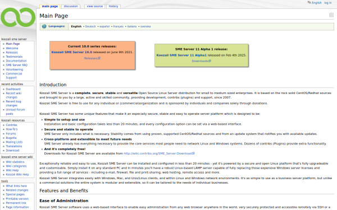Click the translate icon beside English
Screen dimensions: 337x210
point(309,3)
